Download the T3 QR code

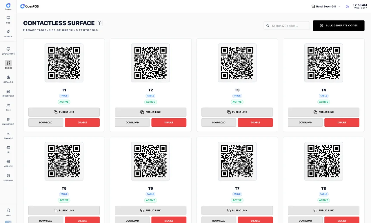219,122
